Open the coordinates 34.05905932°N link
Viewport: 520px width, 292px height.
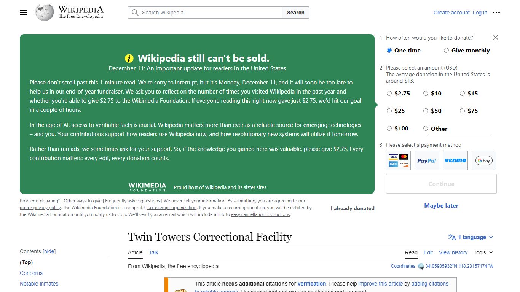pos(459,266)
